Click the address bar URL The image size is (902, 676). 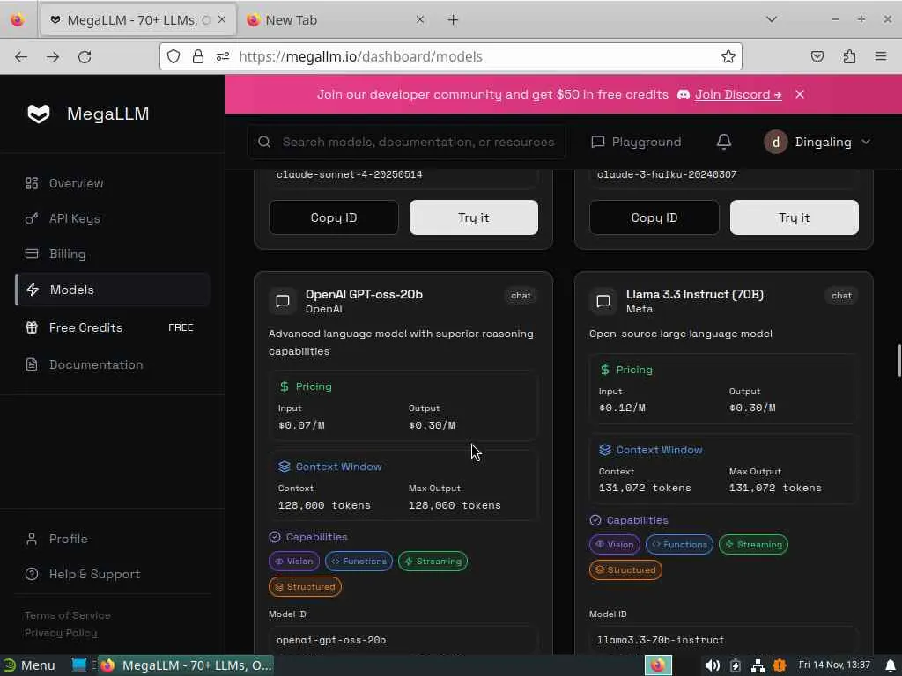[360, 56]
